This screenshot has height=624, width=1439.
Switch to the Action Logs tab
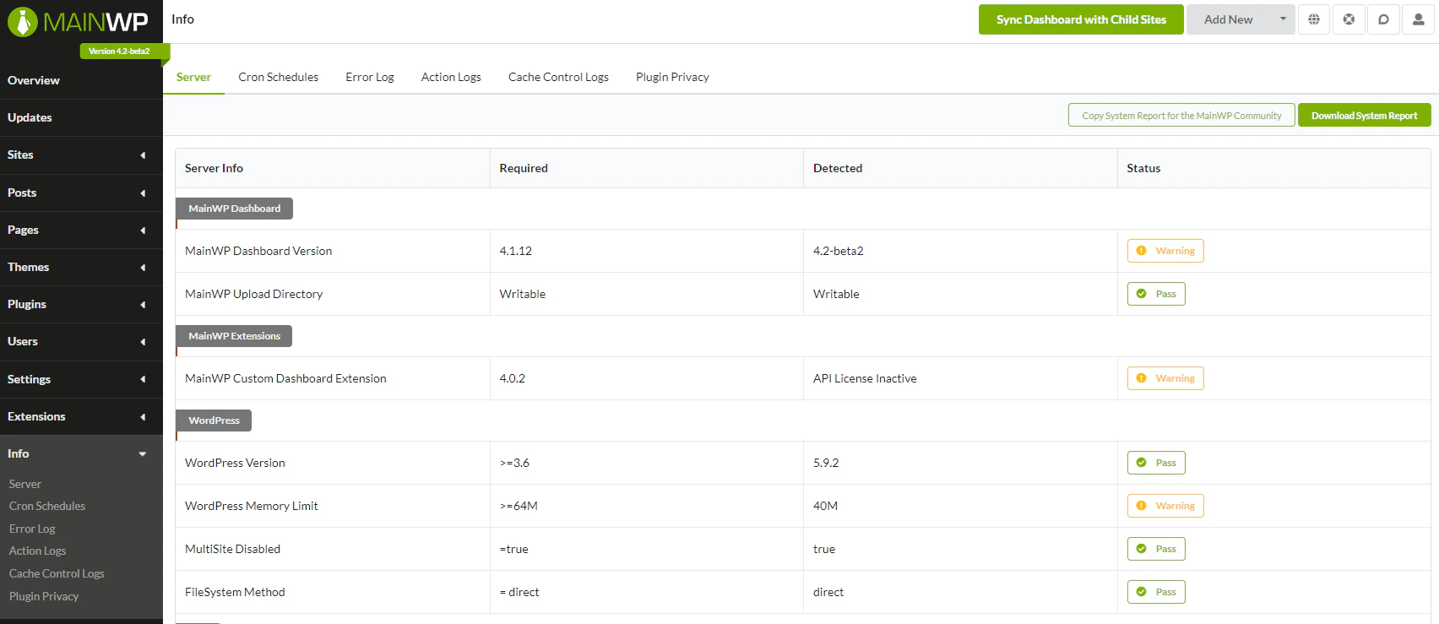(451, 77)
